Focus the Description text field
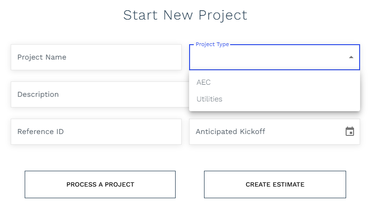 (x=100, y=94)
